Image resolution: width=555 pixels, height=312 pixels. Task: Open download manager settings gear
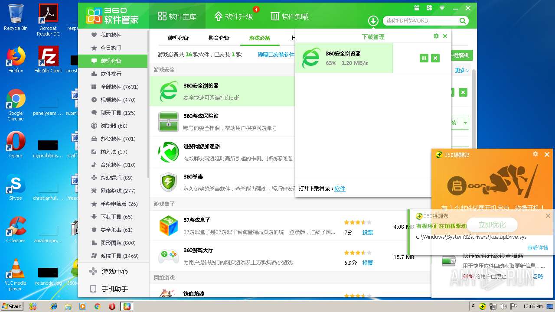pos(436,36)
